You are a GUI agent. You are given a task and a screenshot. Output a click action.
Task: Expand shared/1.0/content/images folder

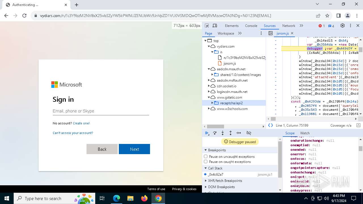click(x=212, y=75)
